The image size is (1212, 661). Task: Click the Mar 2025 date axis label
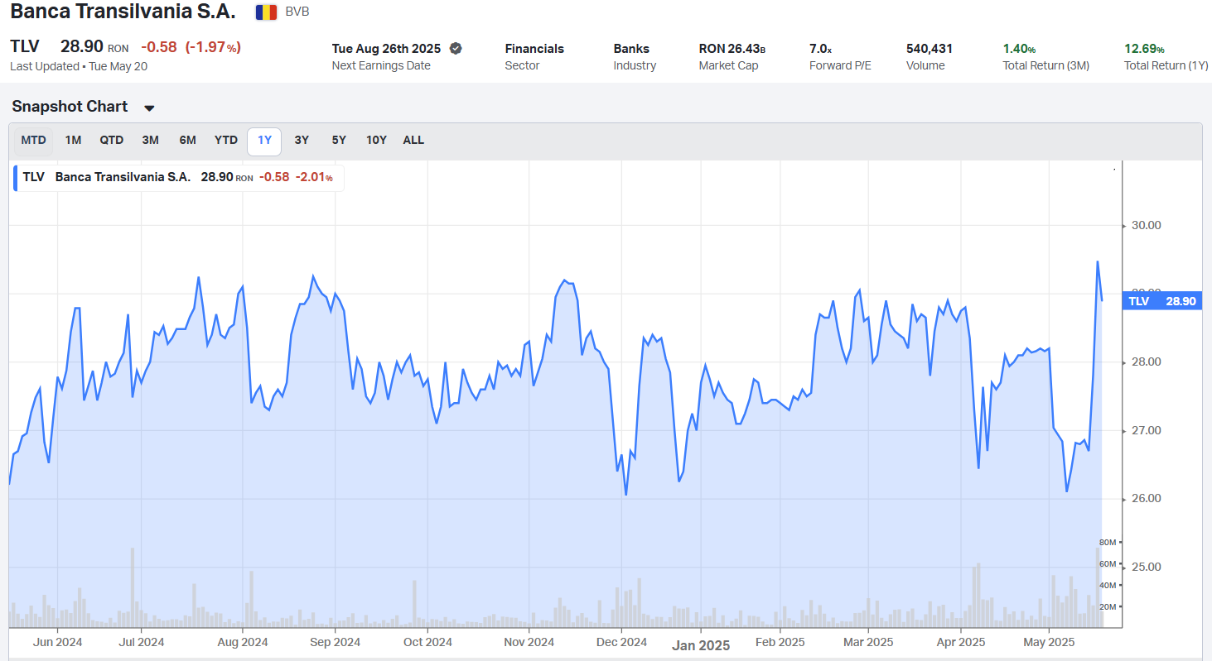(867, 642)
